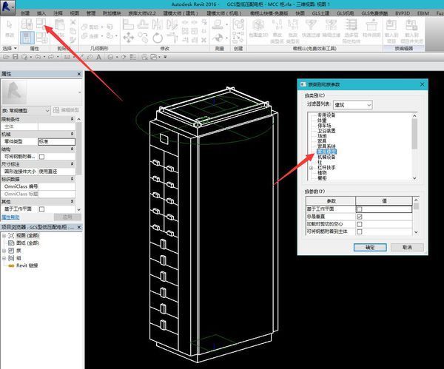Image resolution: width=444 pixels, height=369 pixels.
Task: Open the 视图 ribbon tab
Action: (74, 13)
